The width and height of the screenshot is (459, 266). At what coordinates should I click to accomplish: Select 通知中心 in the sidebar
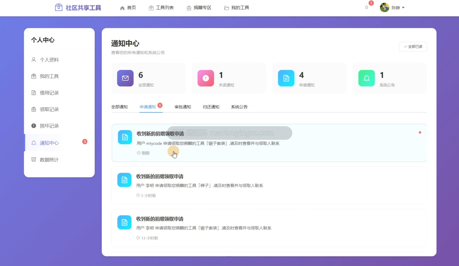coord(59,143)
